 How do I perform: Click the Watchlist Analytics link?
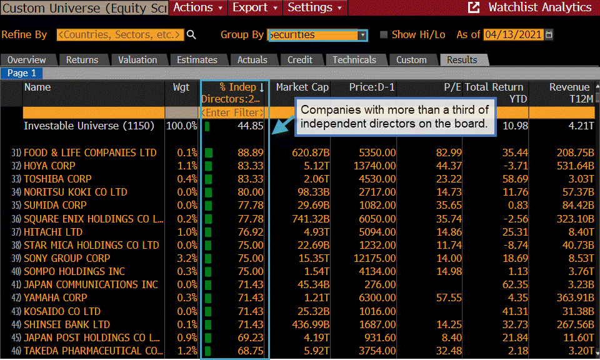coord(540,7)
